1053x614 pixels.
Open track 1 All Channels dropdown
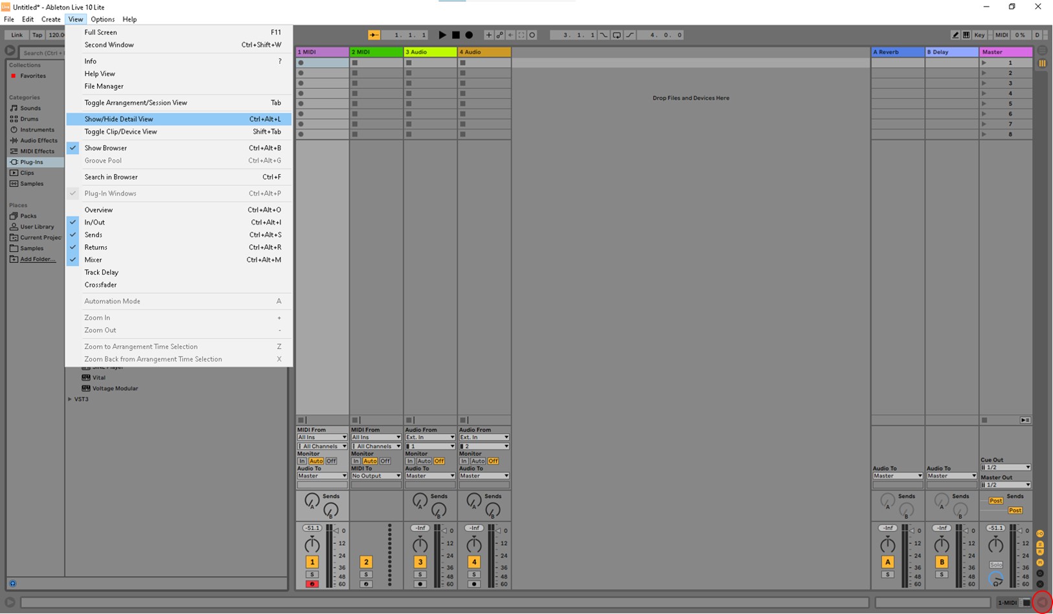coord(323,446)
